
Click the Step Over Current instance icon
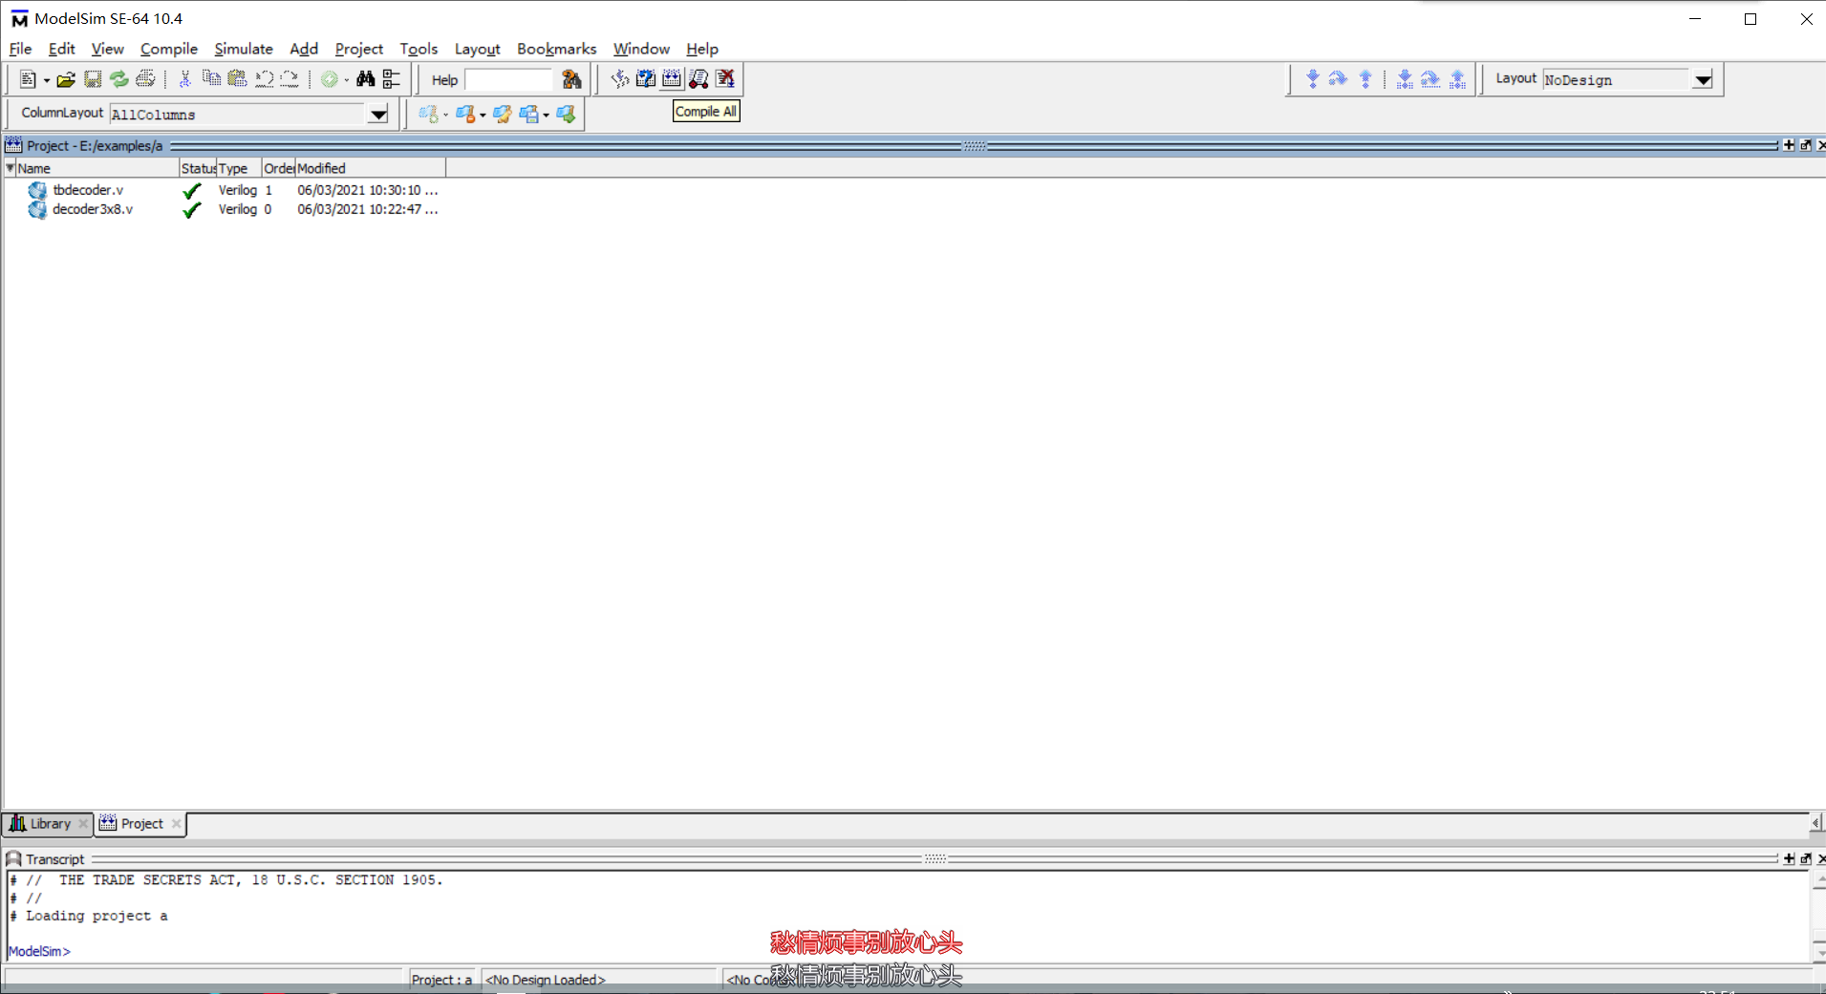click(x=1430, y=79)
